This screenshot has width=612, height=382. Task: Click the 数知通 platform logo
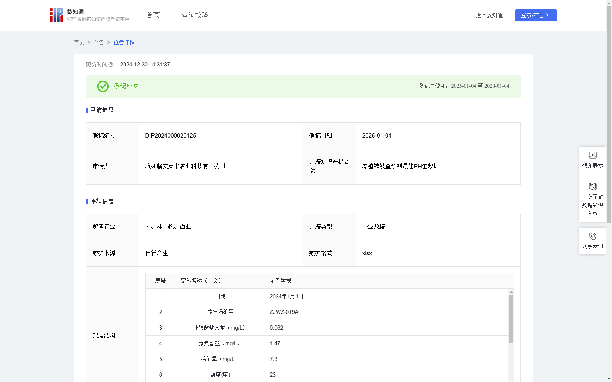[57, 15]
